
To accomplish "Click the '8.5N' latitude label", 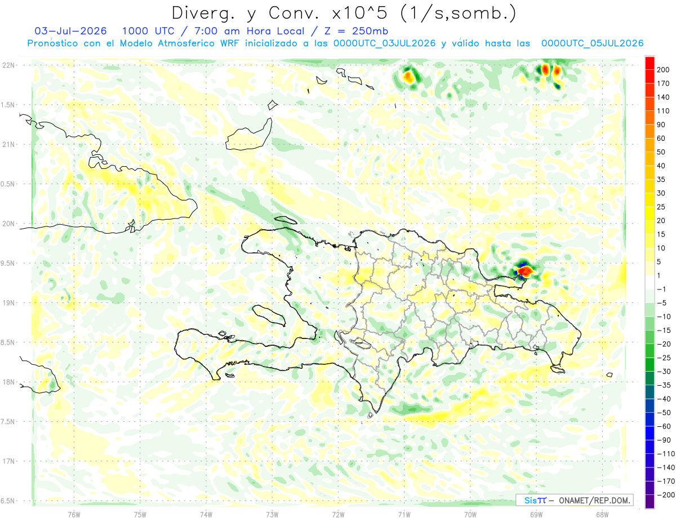I will tap(8, 342).
